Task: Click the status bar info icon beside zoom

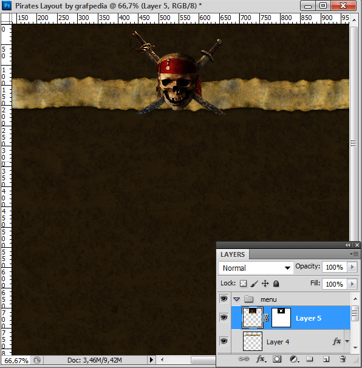Action: tap(37, 360)
